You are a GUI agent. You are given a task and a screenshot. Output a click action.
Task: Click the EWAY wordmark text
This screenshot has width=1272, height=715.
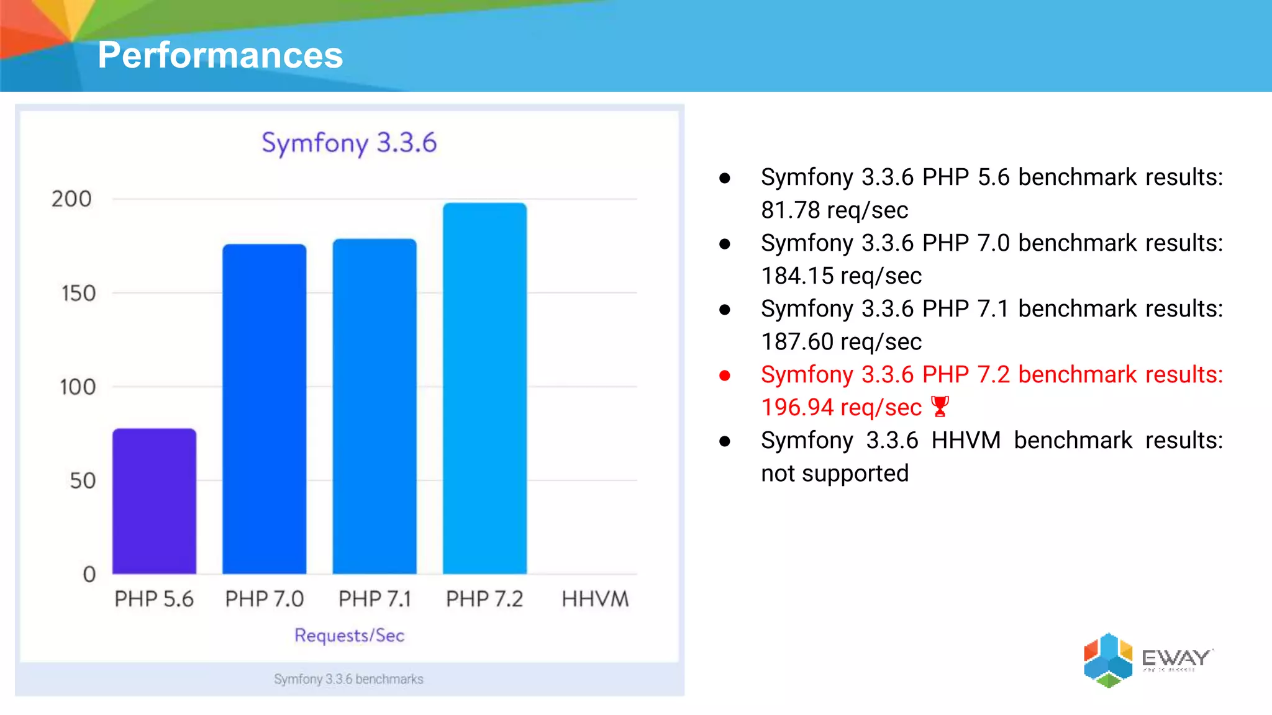(x=1176, y=657)
